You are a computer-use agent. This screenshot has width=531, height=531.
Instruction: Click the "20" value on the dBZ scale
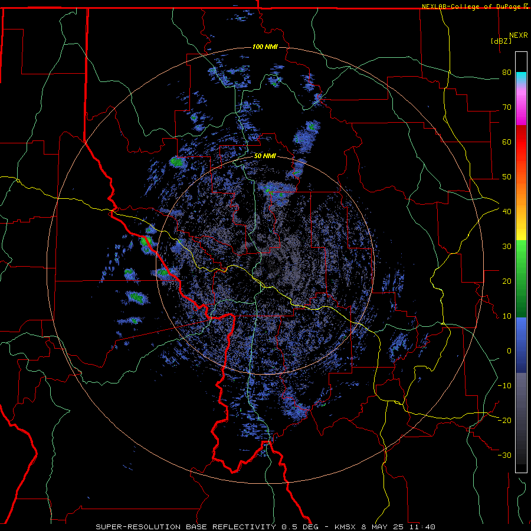pyautogui.click(x=507, y=281)
